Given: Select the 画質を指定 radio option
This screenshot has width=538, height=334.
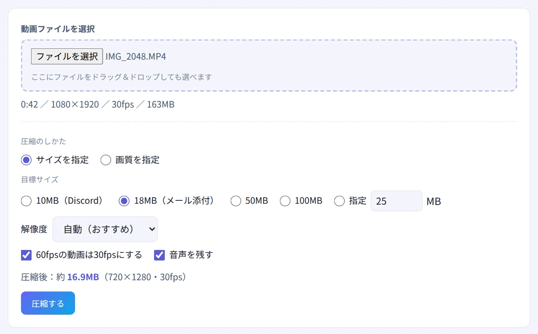Looking at the screenshot, I should pos(106,160).
